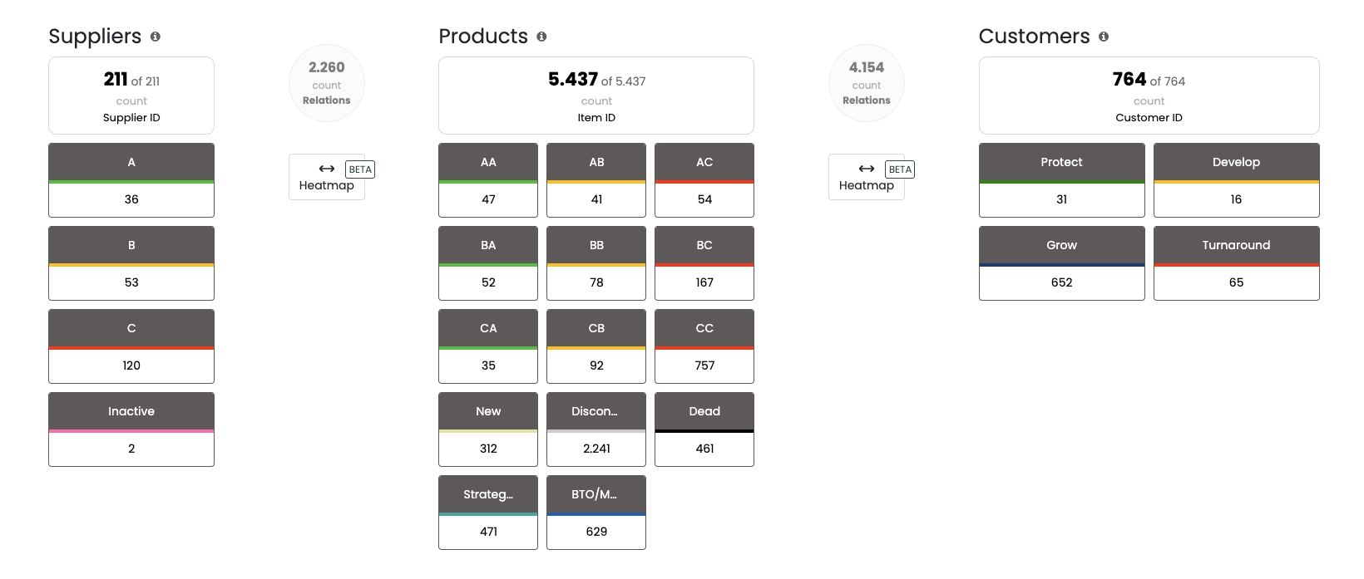Click the double-arrow icon in Products-Customers Heatmap
The height and width of the screenshot is (579, 1364).
point(867,169)
